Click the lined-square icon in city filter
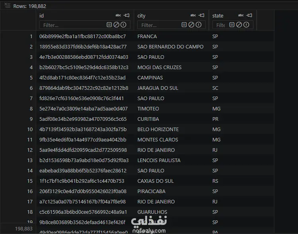The image size is (298, 234). point(184,25)
